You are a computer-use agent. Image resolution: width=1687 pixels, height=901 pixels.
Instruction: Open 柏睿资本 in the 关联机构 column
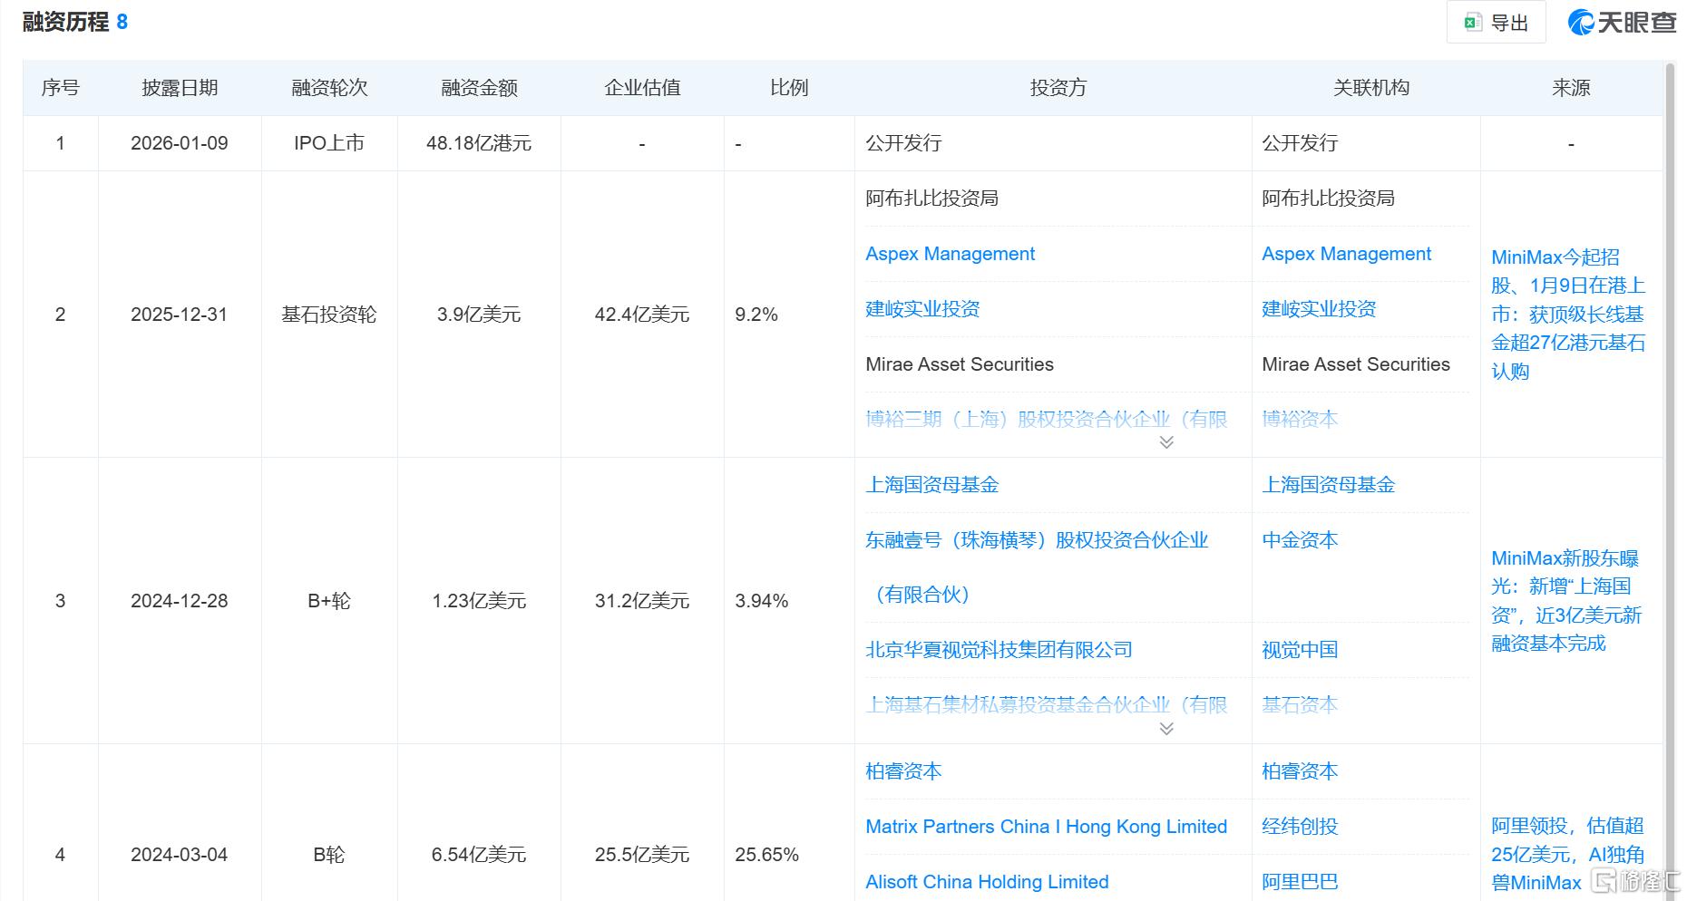coord(1300,771)
